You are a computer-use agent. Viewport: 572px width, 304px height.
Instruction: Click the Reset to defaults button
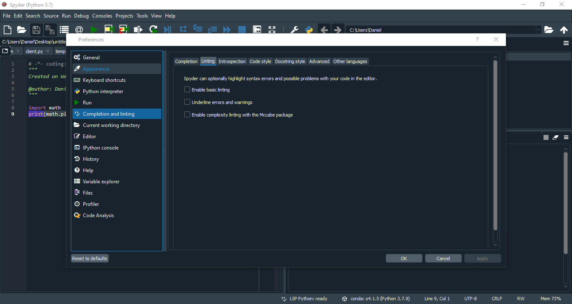[x=89, y=258]
